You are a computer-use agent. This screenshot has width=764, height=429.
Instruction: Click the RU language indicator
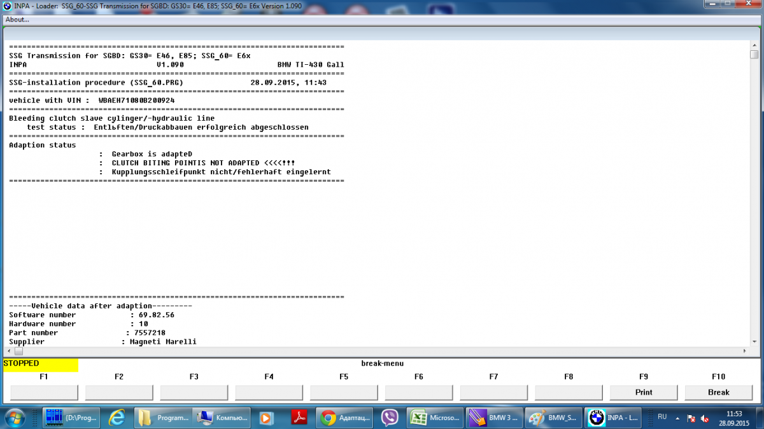(662, 417)
